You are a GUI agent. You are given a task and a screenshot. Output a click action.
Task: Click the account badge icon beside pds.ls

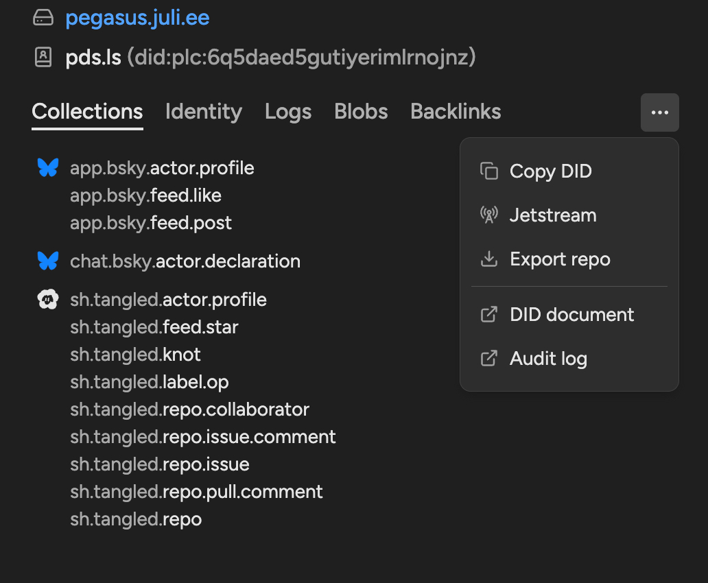(x=43, y=58)
